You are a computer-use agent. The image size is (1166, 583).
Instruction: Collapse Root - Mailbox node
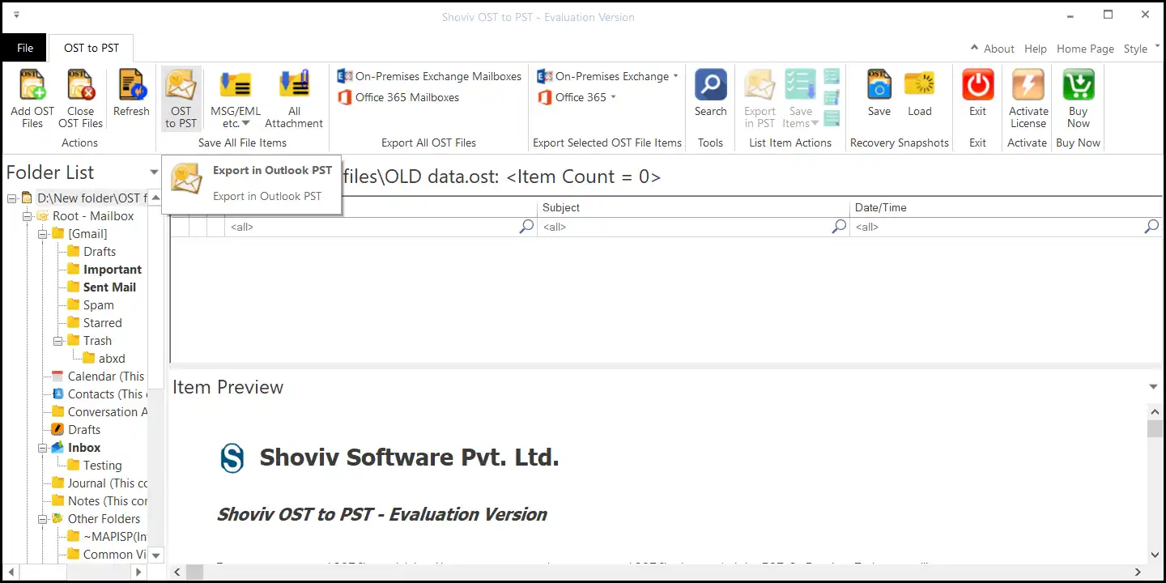tap(28, 216)
